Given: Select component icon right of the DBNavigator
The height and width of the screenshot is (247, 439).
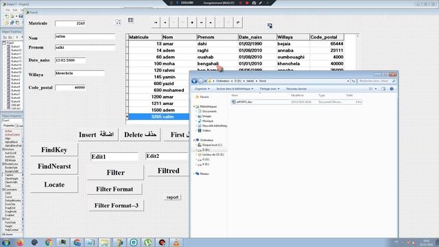Looking at the screenshot, I should [x=270, y=25].
